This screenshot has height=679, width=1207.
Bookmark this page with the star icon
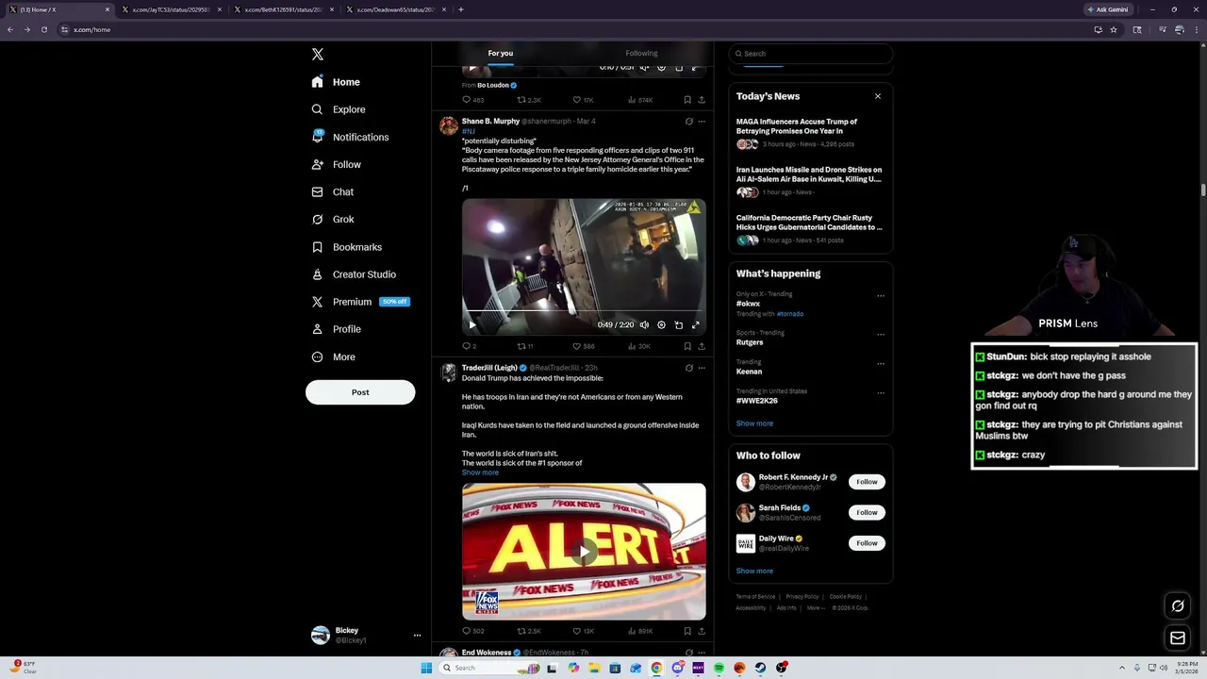(x=1114, y=29)
